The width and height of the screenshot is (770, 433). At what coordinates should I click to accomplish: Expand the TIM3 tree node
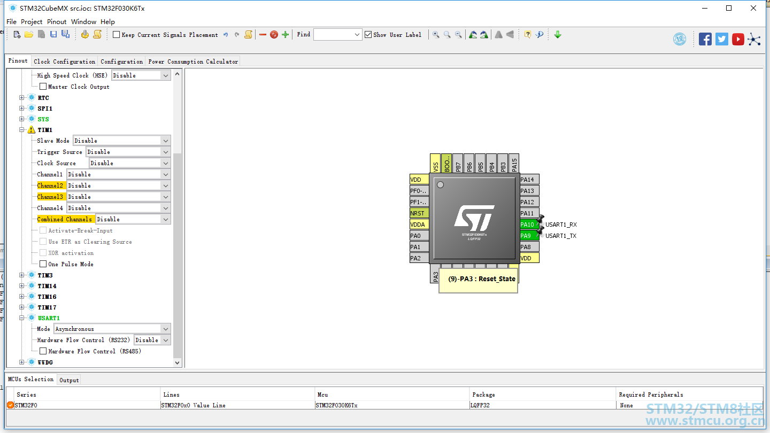coord(22,275)
